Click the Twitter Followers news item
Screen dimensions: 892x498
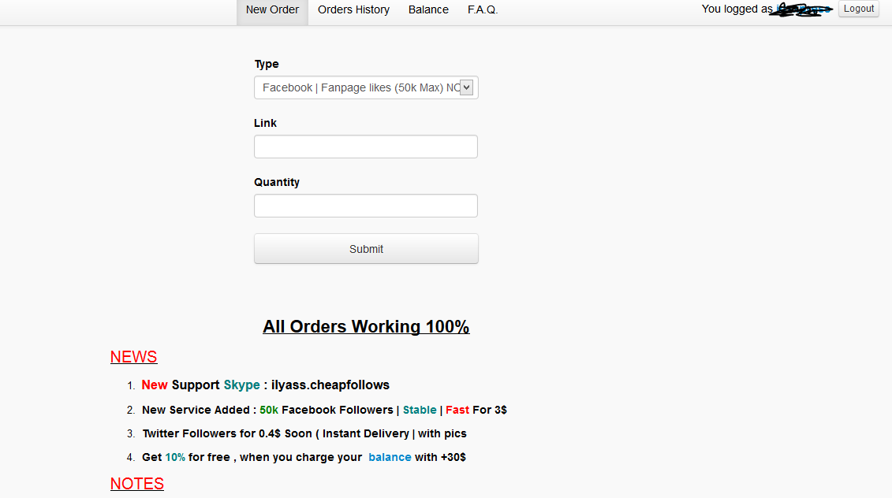[x=304, y=433]
